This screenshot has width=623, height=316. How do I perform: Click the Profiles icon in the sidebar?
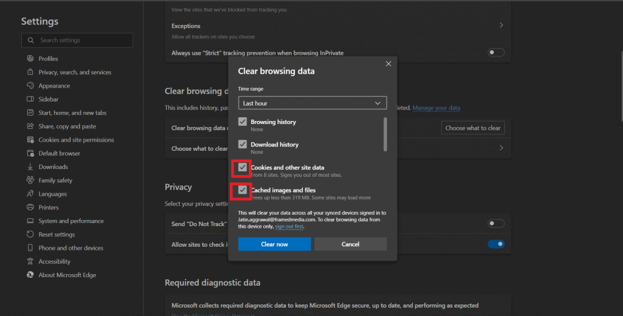coord(30,58)
